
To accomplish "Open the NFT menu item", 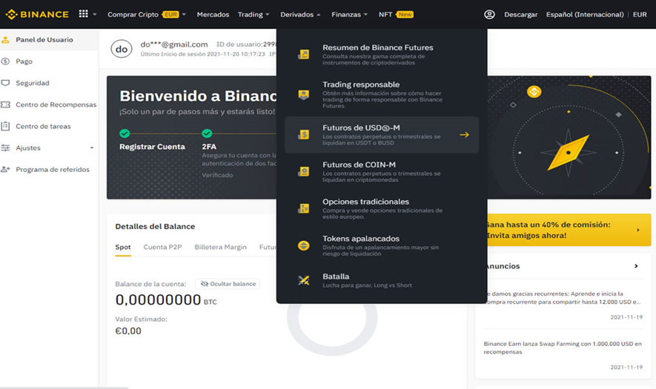I will 396,14.
